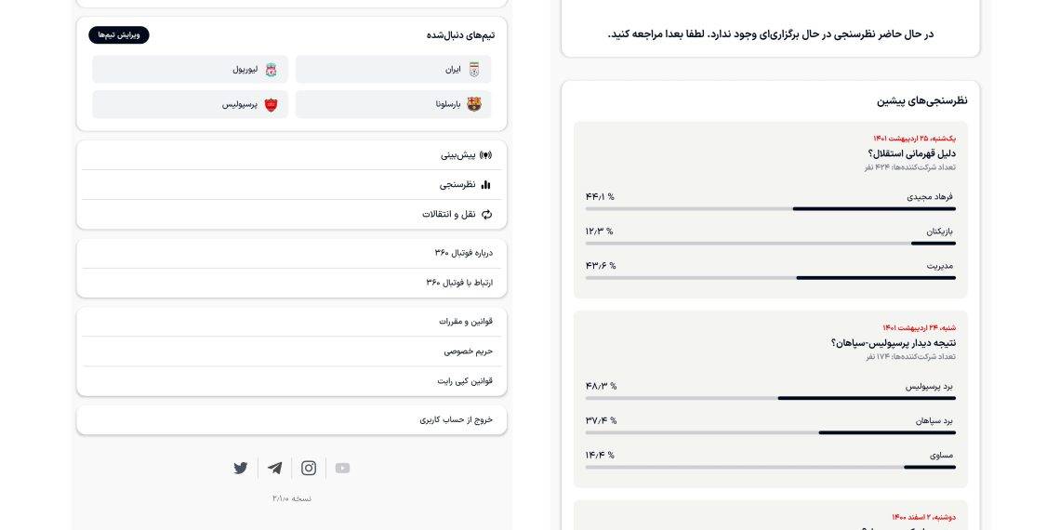Open the Twitter social link icon
The image size is (1060, 530).
tap(241, 468)
